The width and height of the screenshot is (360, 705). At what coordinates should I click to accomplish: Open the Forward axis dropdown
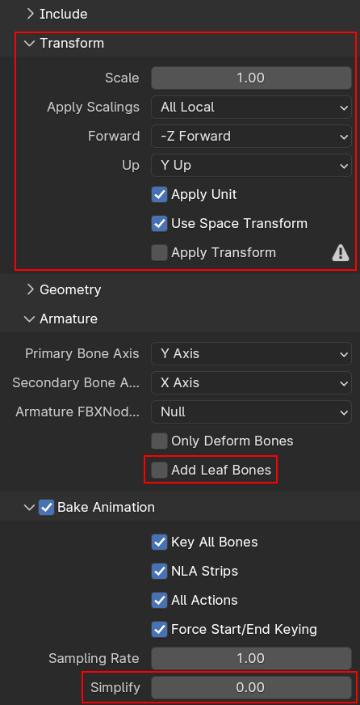[x=251, y=137]
